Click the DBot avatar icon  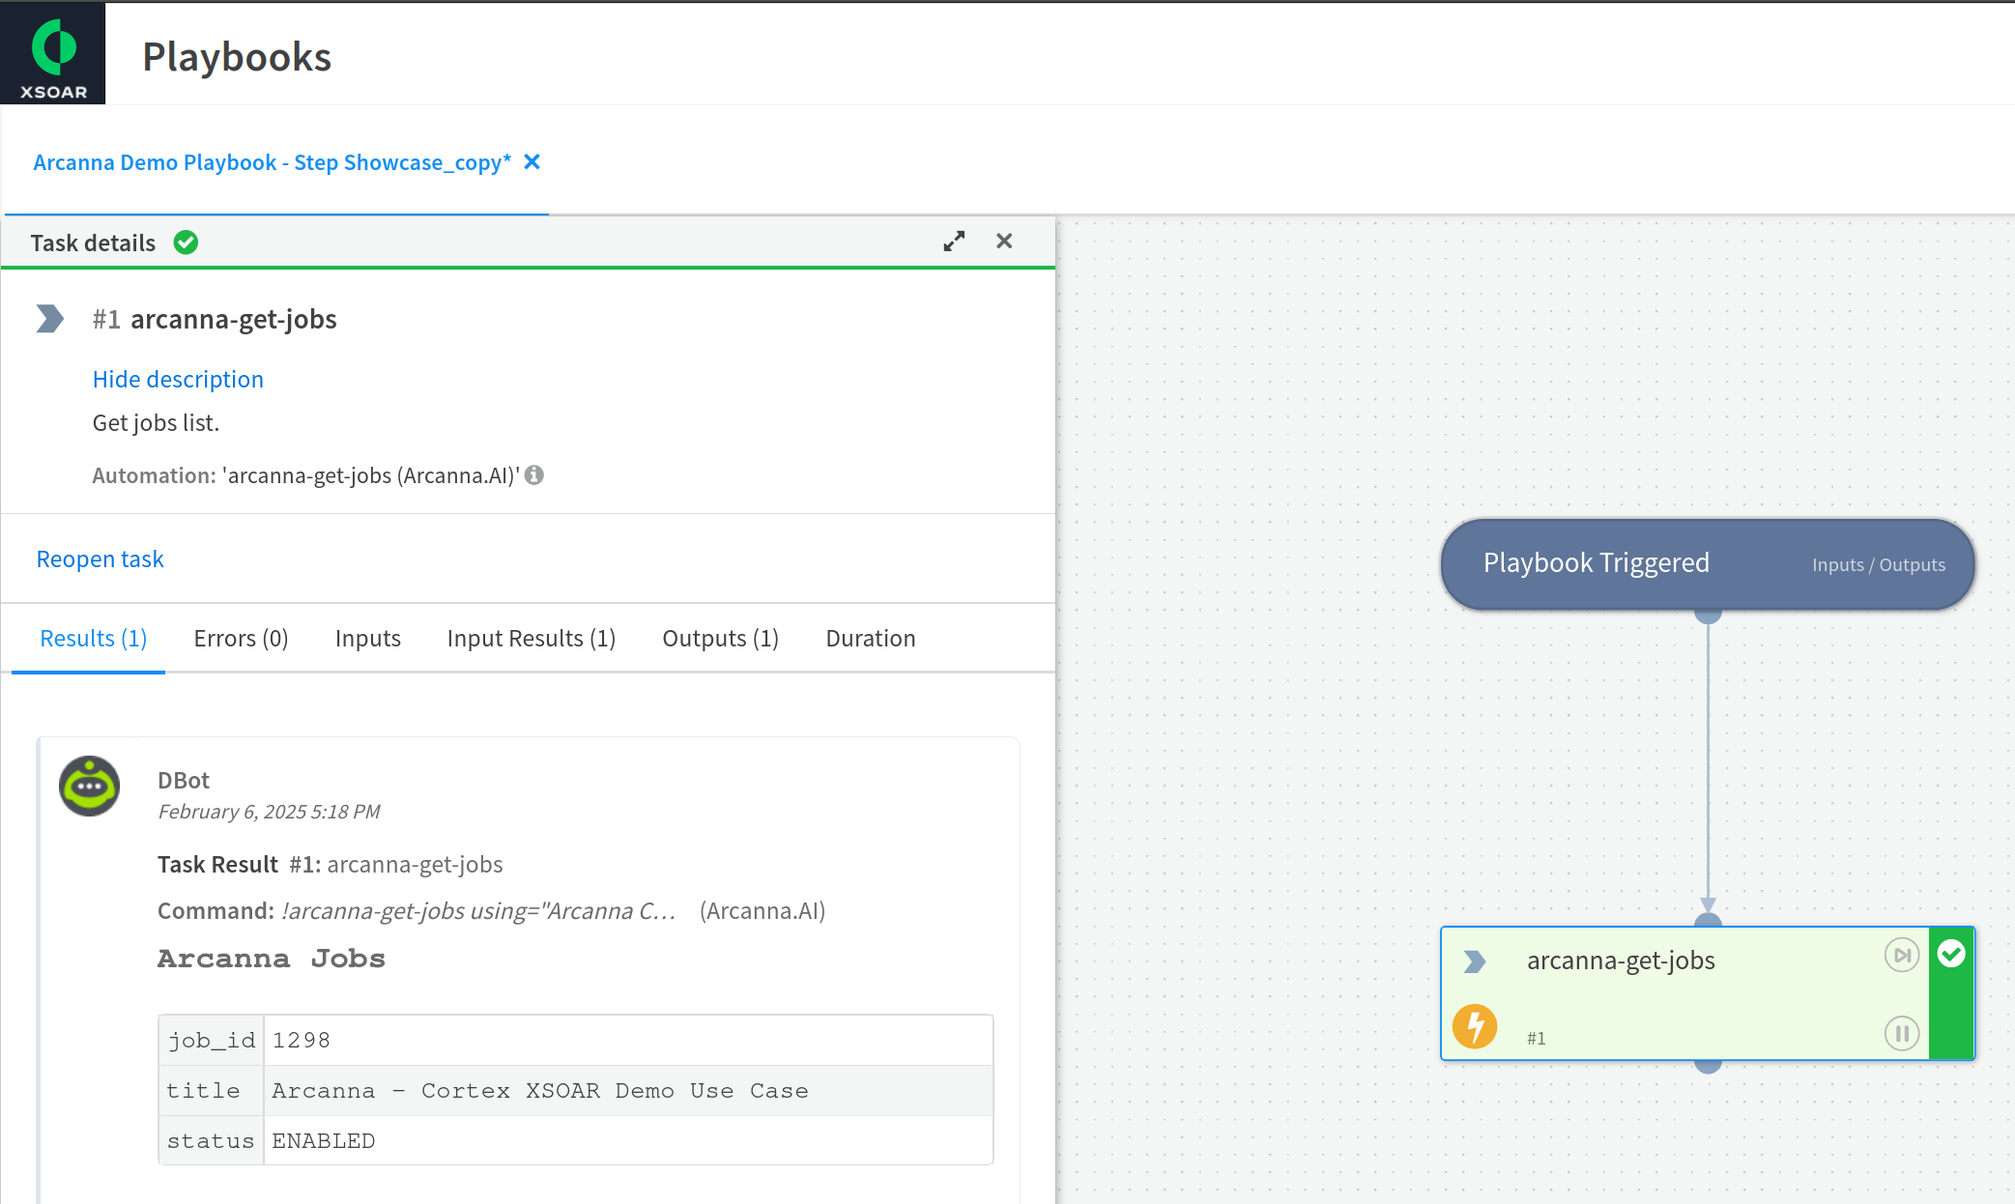pos(90,786)
